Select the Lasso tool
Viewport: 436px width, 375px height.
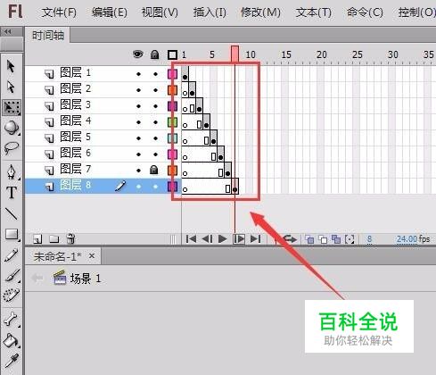tap(12, 148)
